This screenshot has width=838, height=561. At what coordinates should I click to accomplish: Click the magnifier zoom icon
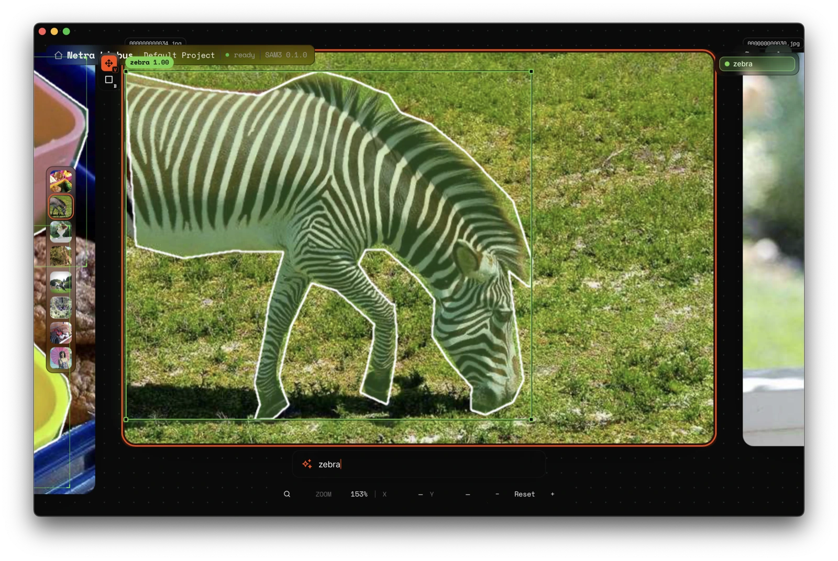pos(287,494)
